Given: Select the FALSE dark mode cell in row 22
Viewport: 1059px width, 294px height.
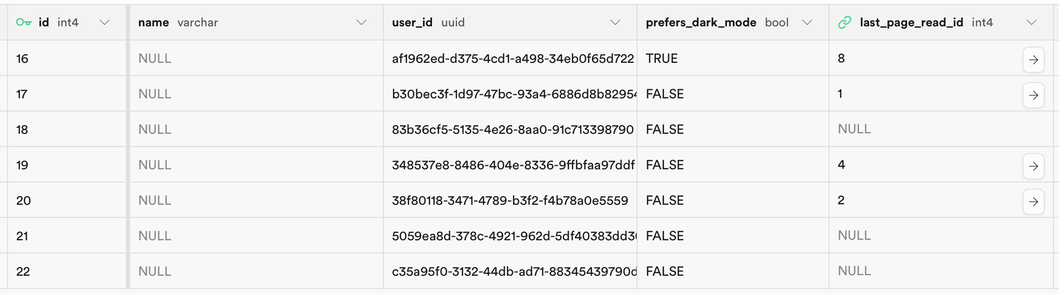Looking at the screenshot, I should (665, 272).
